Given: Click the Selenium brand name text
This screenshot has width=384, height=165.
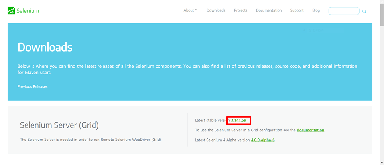Looking at the screenshot, I should pyautogui.click(x=28, y=11).
